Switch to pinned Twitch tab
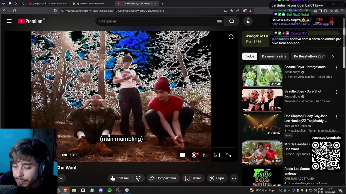This screenshot has width=346, height=194. [x=10, y=4]
